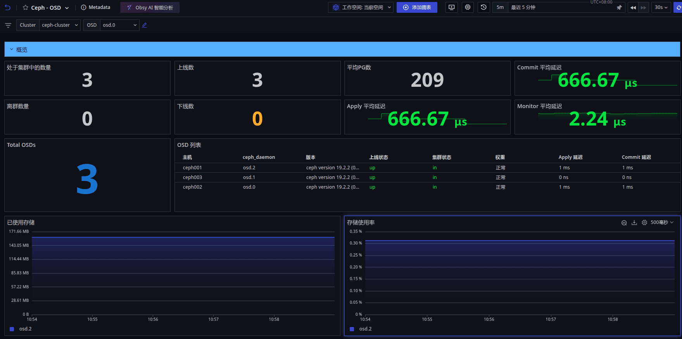Star the Ceph - OSD dashboard
The image size is (682, 339).
pos(26,8)
